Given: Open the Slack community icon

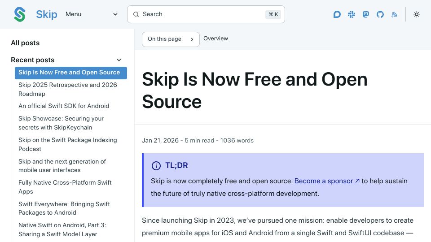Looking at the screenshot, I should click(351, 14).
